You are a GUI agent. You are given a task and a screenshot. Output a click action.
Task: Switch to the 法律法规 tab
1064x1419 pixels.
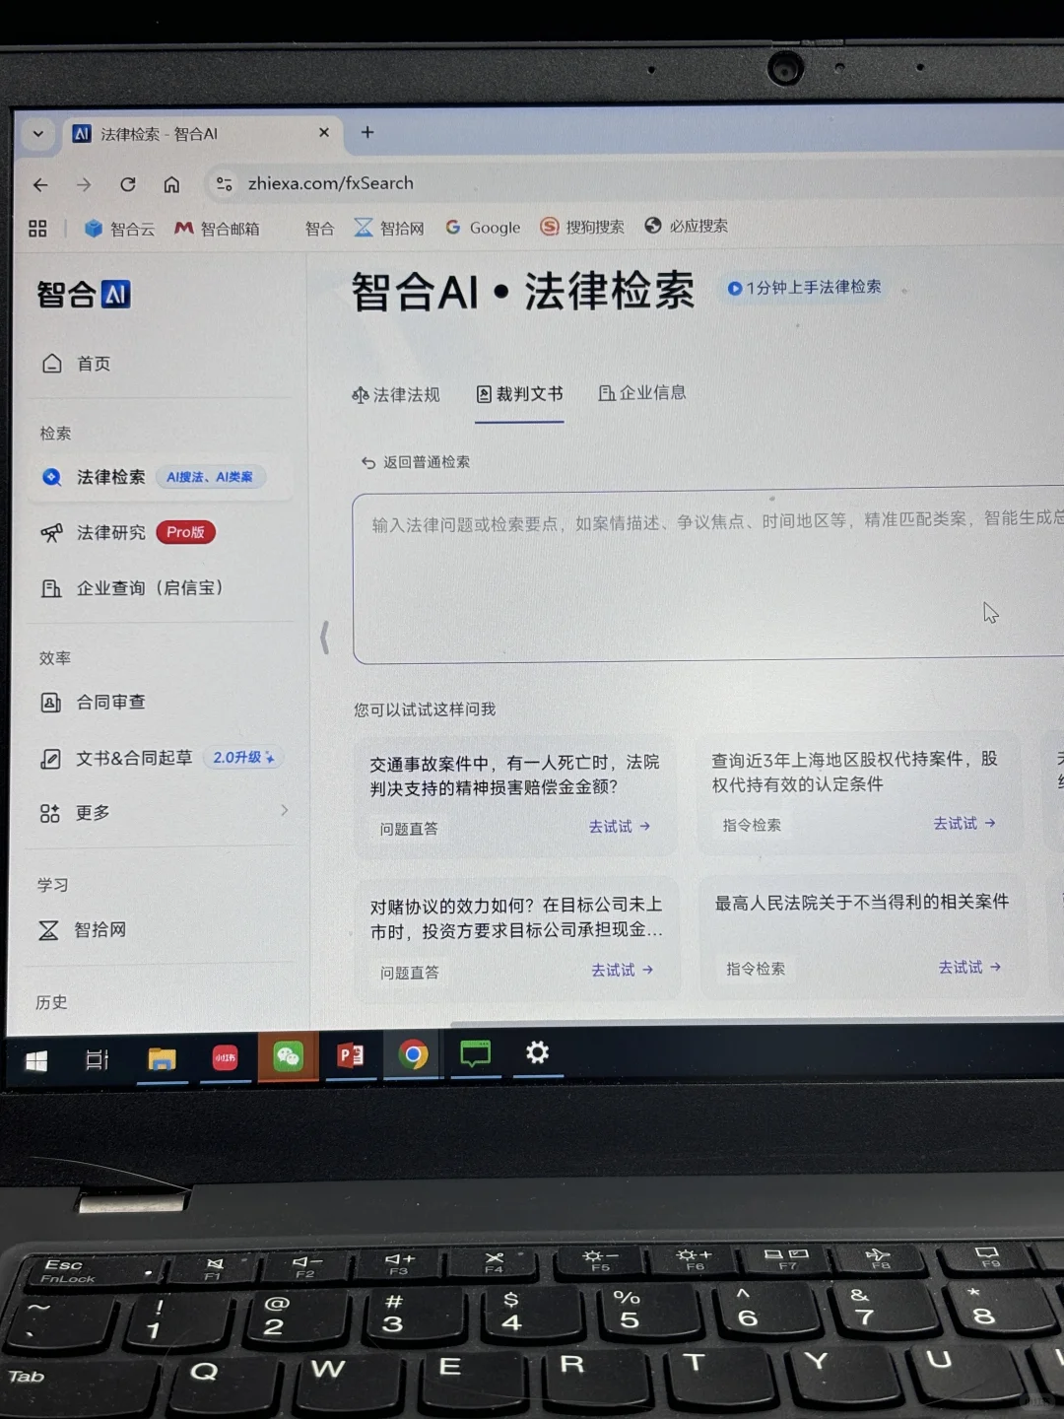point(404,393)
